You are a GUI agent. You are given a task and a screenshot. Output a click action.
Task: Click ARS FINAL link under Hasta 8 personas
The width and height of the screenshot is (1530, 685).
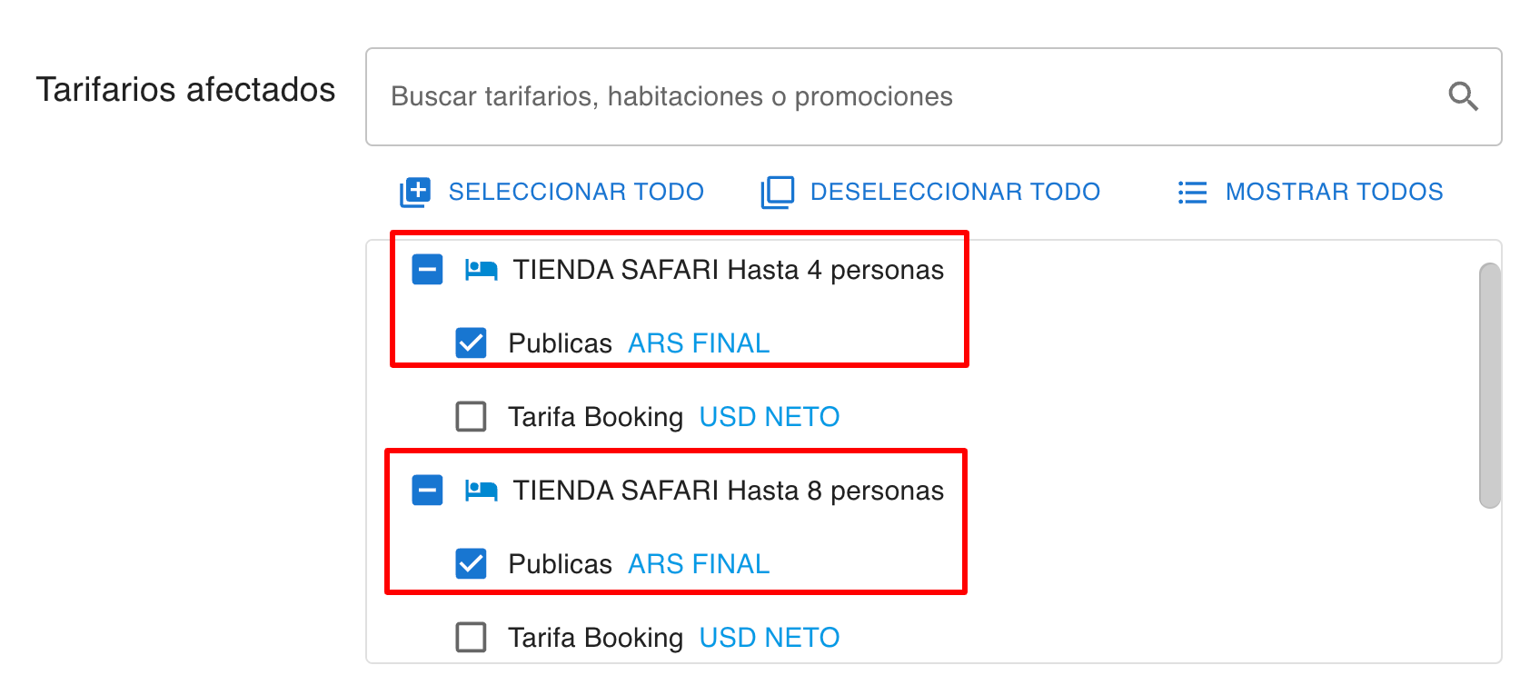(x=698, y=564)
